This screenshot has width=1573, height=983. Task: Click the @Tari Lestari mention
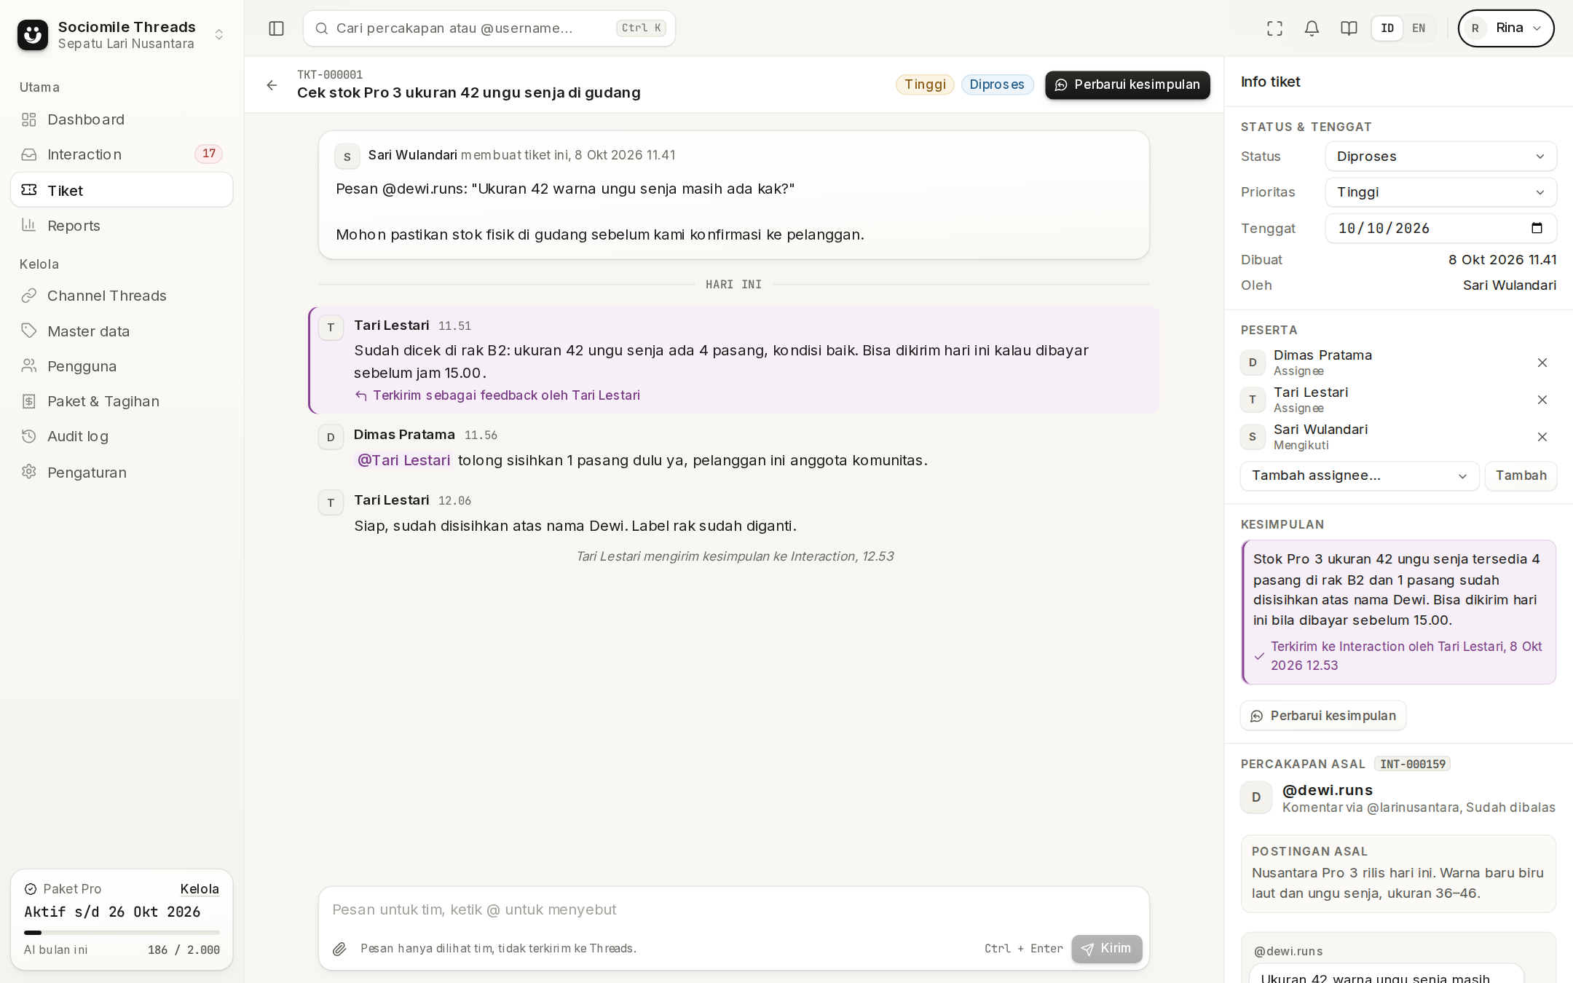pos(403,460)
